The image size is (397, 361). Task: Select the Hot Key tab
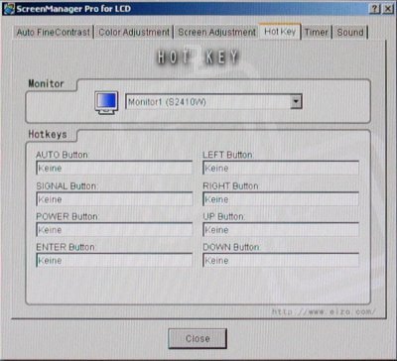280,32
